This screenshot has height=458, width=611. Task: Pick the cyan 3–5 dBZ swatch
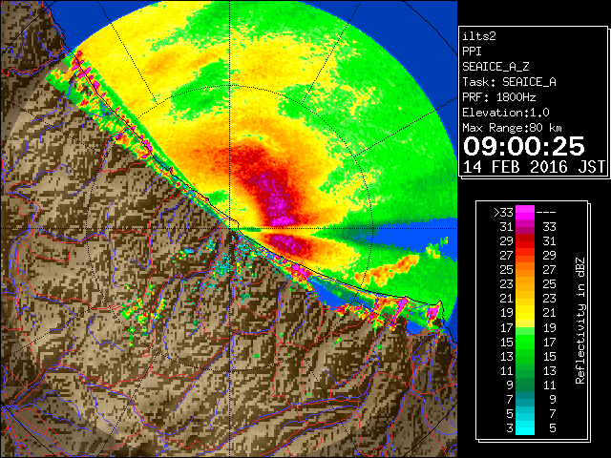[525, 427]
